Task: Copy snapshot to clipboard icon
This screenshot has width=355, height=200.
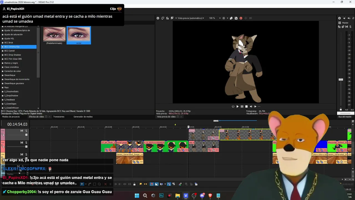Action: pos(231,18)
